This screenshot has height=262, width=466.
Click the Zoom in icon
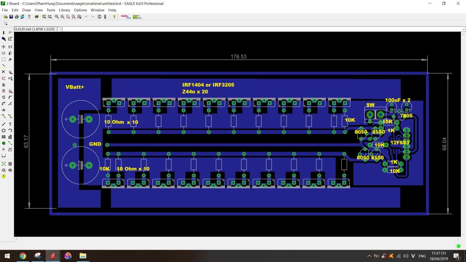pyautogui.click(x=62, y=17)
